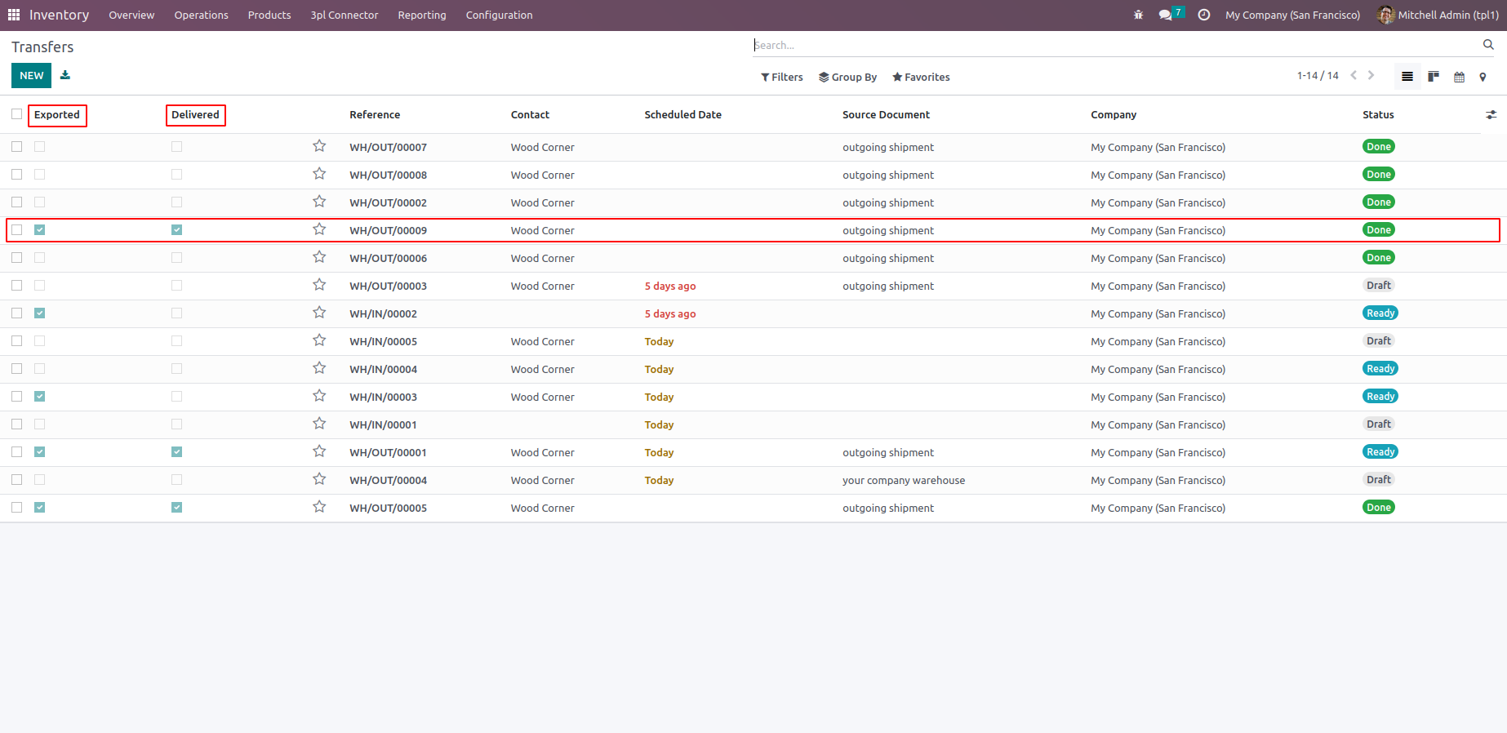Viewport: 1507px width, 733px height.
Task: Expand the Filters dropdown
Action: click(782, 77)
